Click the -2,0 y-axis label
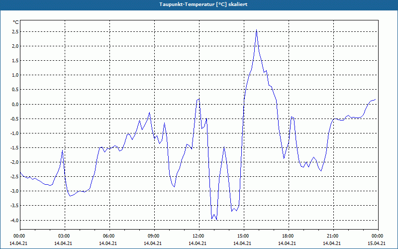The height and width of the screenshot is (249, 398). coord(14,162)
